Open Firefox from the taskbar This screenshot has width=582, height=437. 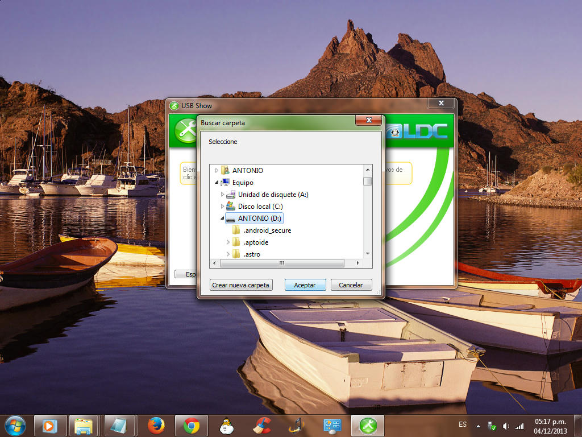tap(156, 426)
